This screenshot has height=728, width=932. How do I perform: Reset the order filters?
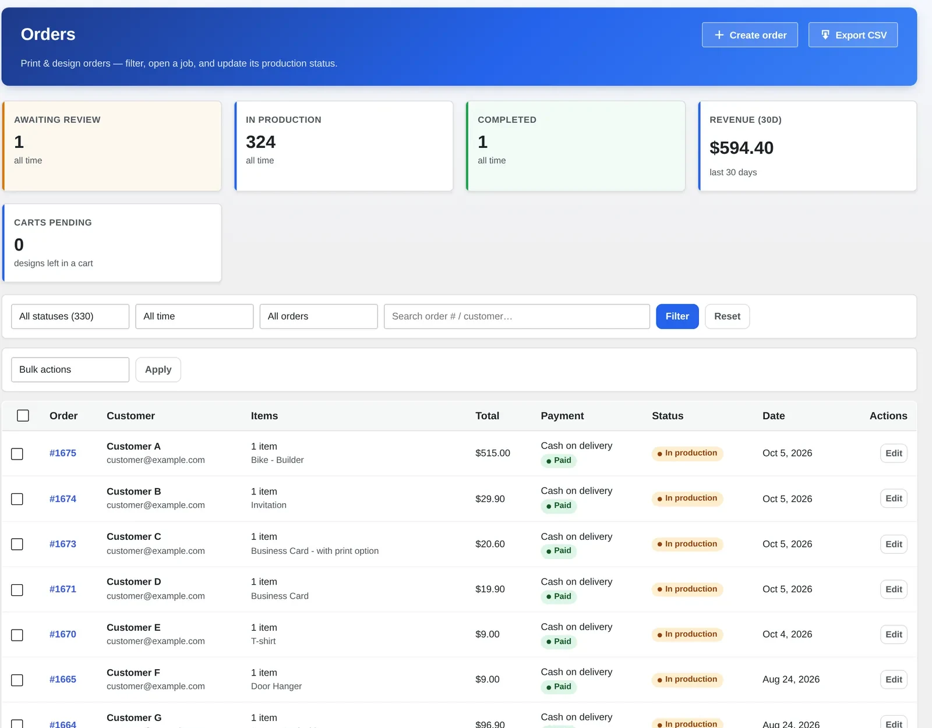click(x=727, y=316)
